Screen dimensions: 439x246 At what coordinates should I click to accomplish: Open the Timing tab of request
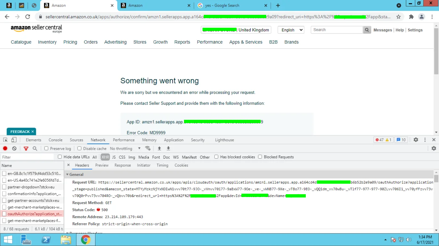(162, 165)
